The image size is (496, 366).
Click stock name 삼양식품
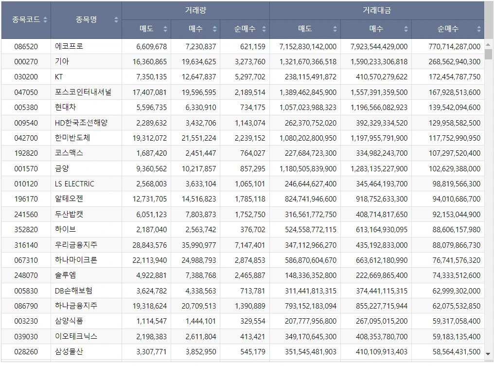coord(69,321)
